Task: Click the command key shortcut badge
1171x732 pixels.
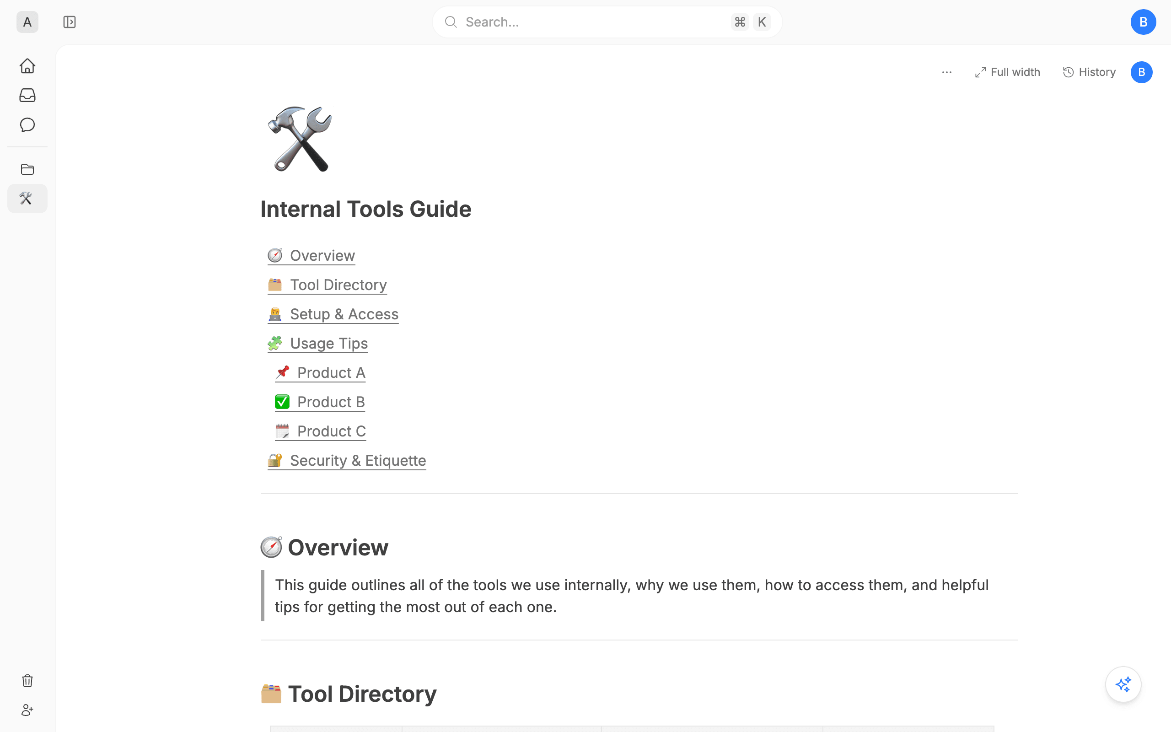Action: pyautogui.click(x=739, y=22)
